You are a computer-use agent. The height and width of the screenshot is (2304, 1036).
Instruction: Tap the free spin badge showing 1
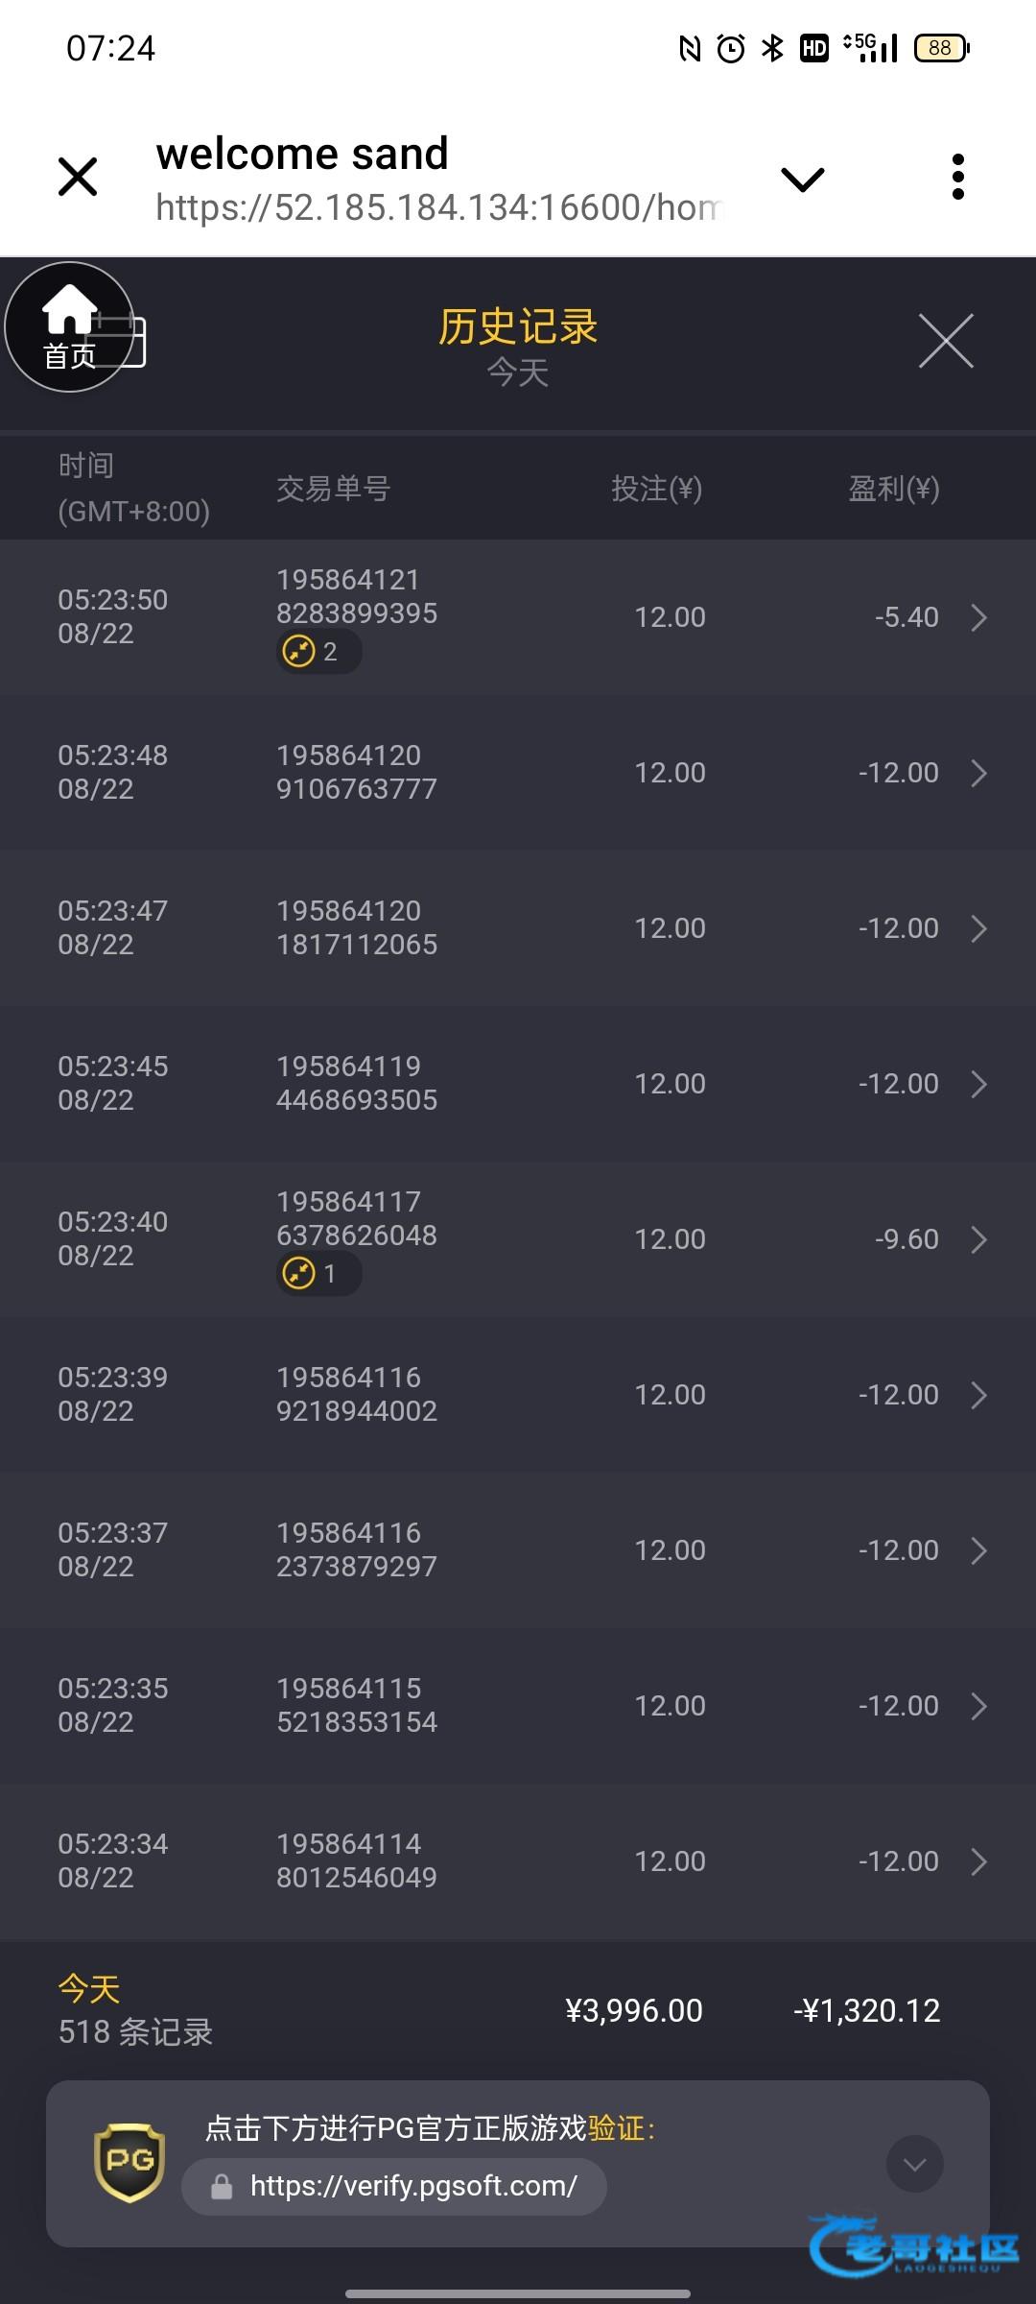(318, 1274)
